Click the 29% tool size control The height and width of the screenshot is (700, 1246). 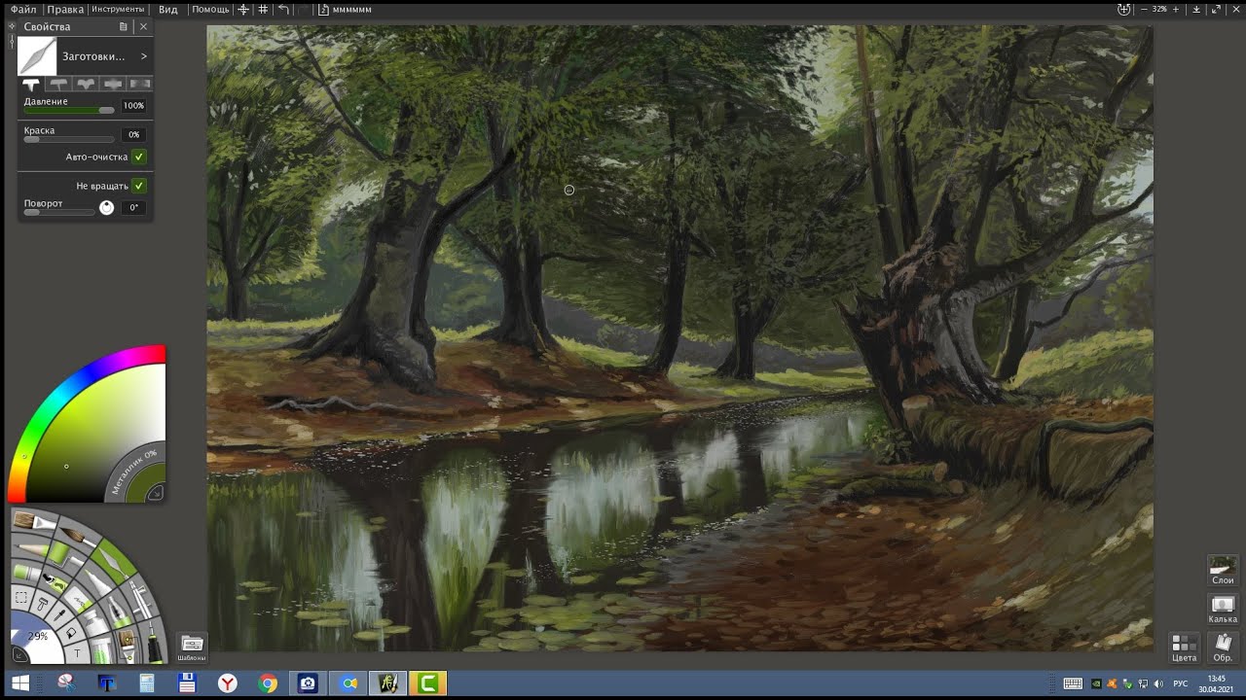point(37,636)
